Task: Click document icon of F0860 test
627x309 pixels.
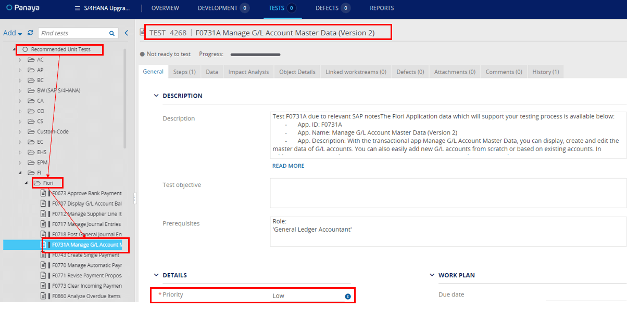Action: (43, 297)
